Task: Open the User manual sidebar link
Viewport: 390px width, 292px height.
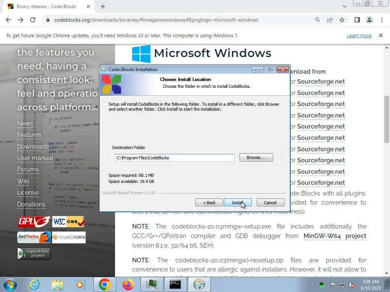Action: [35, 158]
